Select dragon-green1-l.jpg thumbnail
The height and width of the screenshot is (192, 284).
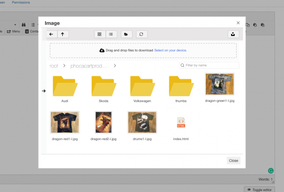220,84
